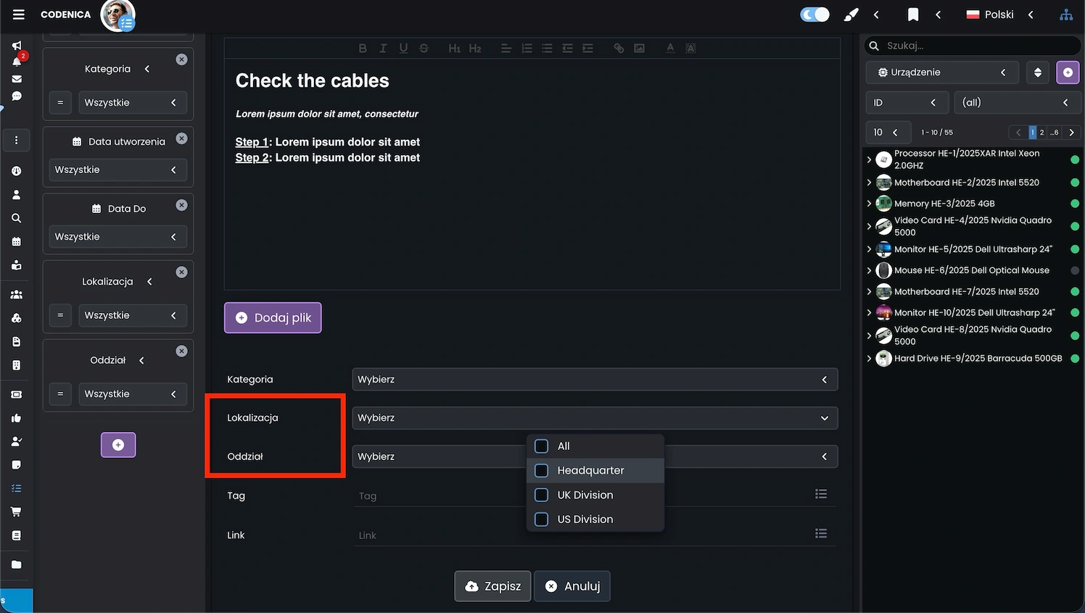Click the Zapisz save button
The width and height of the screenshot is (1085, 613).
[493, 586]
